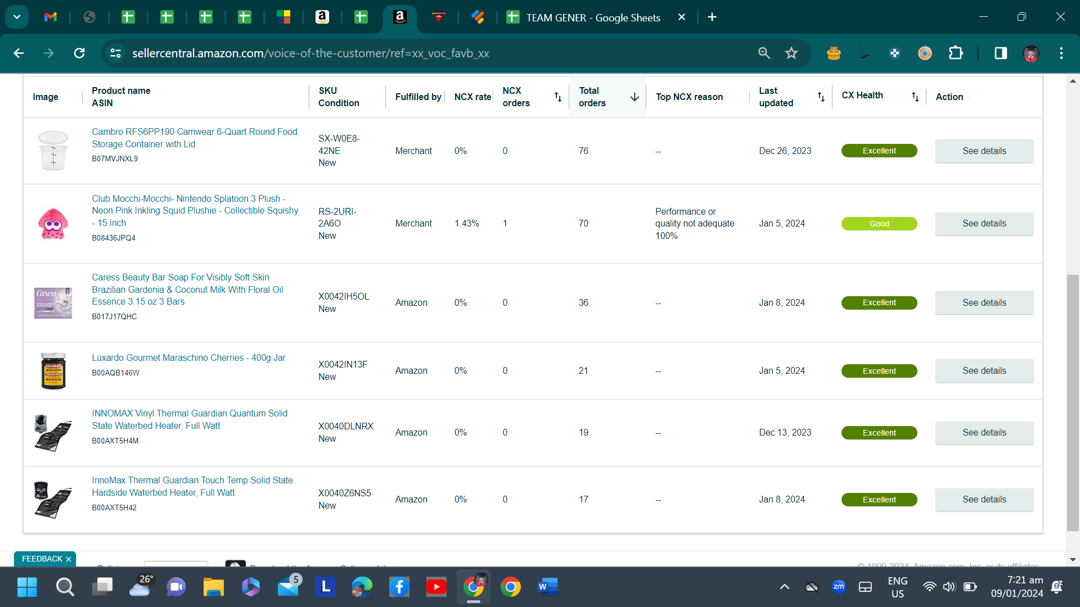Click the Good CX Health badge
1080x607 pixels.
tap(879, 224)
